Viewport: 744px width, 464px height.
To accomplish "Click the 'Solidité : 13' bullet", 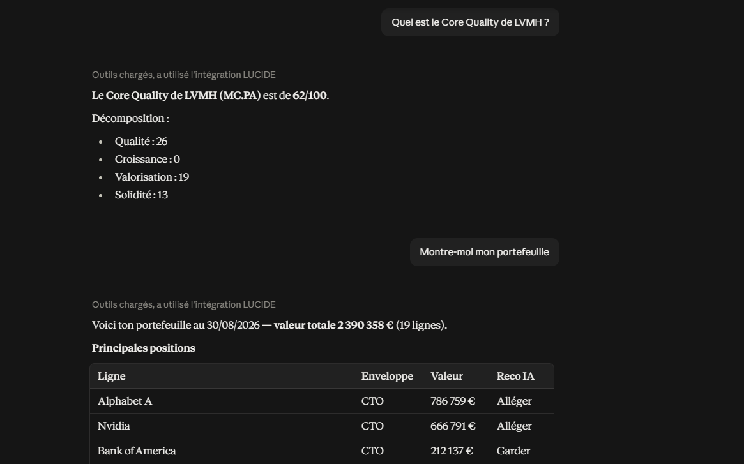I will coord(141,195).
